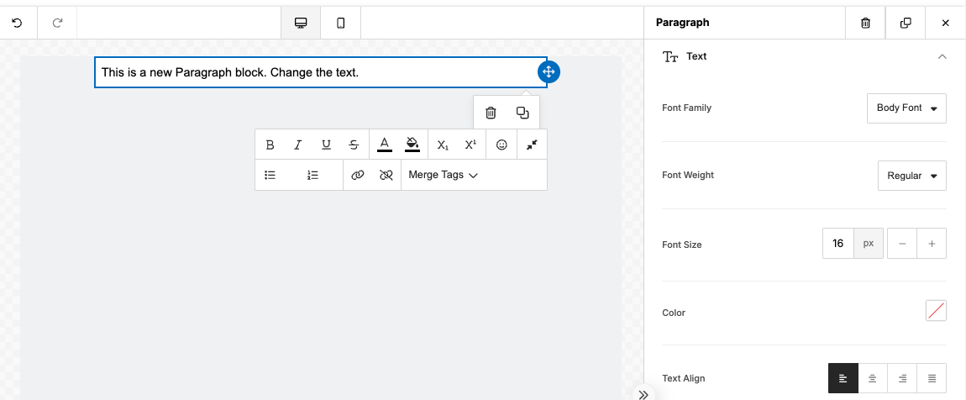This screenshot has height=400, width=966.
Task: Click the blue move handle icon
Action: (x=549, y=72)
